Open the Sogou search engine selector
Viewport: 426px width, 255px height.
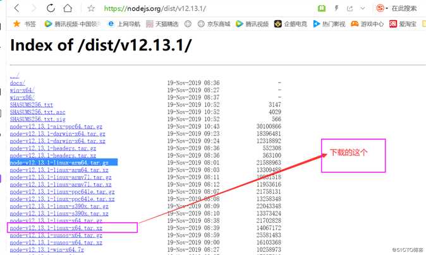[382, 8]
